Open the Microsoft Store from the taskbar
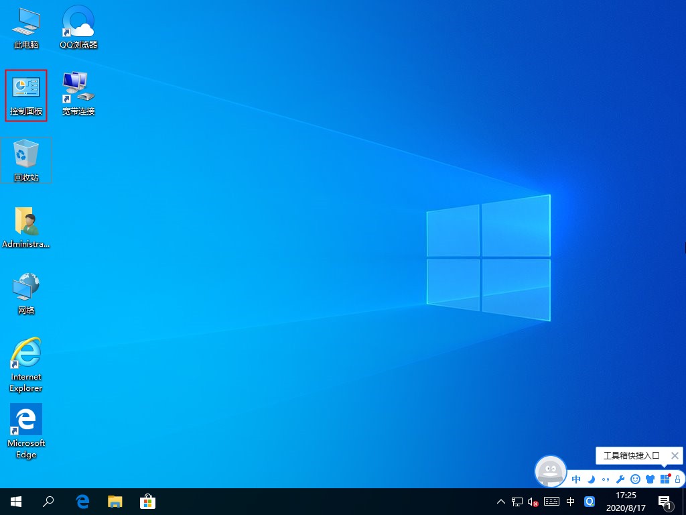Screen dimensions: 686x515 point(147,501)
